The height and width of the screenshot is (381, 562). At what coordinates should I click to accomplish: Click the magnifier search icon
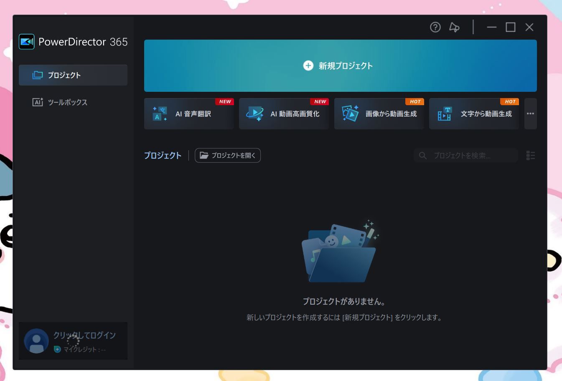pyautogui.click(x=423, y=155)
